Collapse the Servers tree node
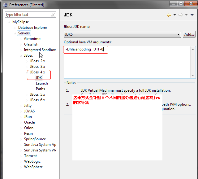The image size is (198, 179). tap(15, 33)
